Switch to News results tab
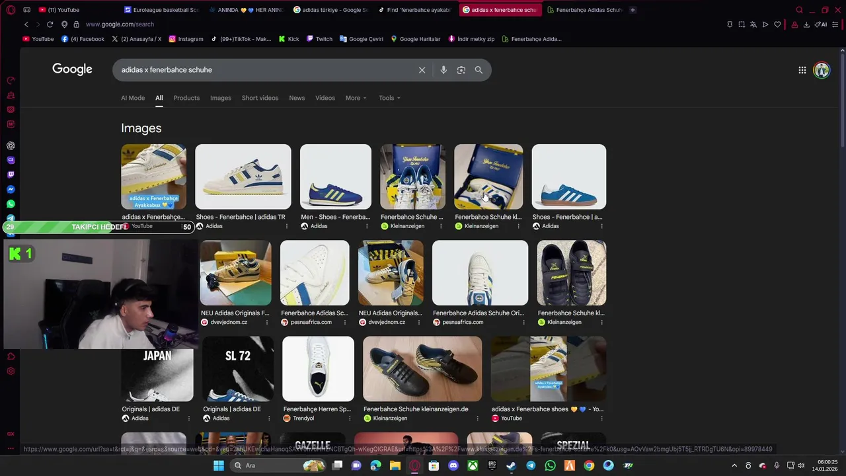 click(x=297, y=98)
